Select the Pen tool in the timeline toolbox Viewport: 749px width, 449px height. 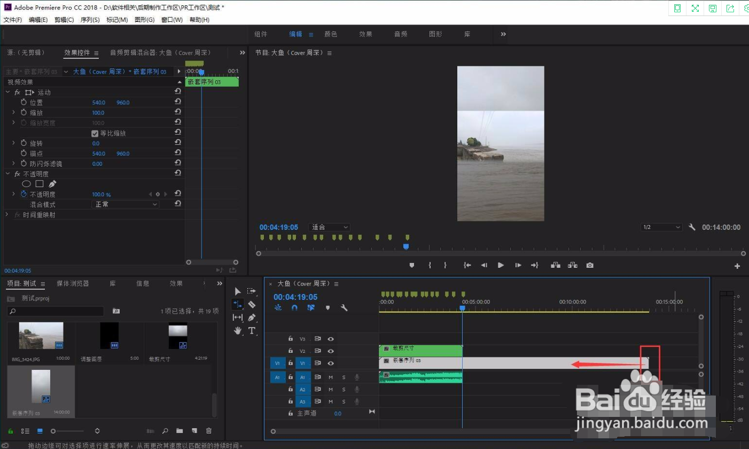click(252, 318)
